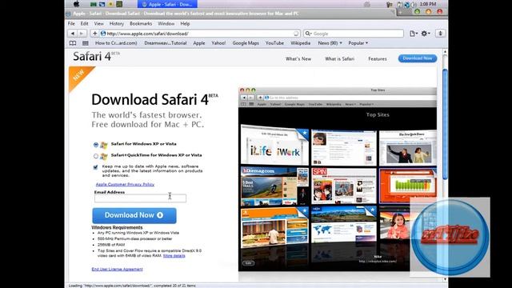Image resolution: width=512 pixels, height=288 pixels.
Task: Open the History menu
Action: (x=117, y=23)
